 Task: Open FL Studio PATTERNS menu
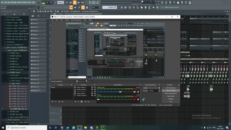(x=14, y=2)
